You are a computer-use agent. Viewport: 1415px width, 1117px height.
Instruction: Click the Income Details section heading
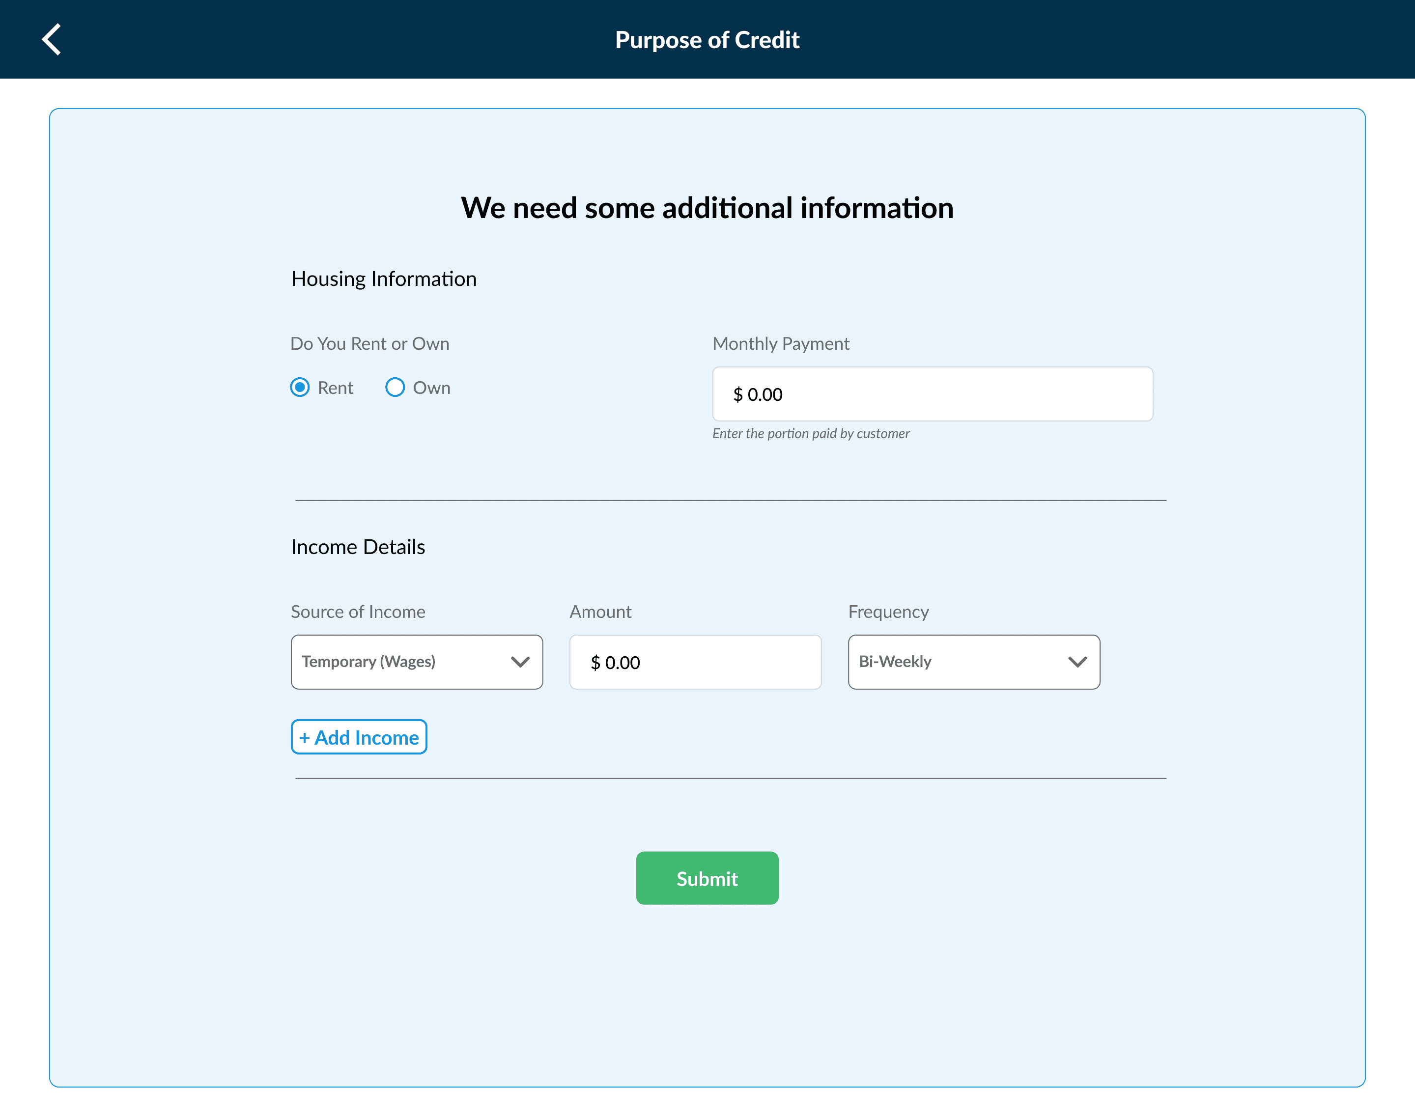[358, 547]
